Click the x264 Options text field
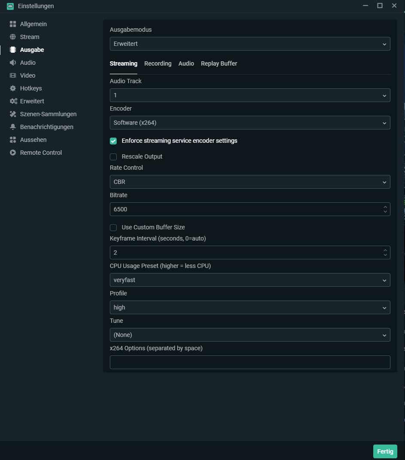The height and width of the screenshot is (460, 405). coord(250,362)
